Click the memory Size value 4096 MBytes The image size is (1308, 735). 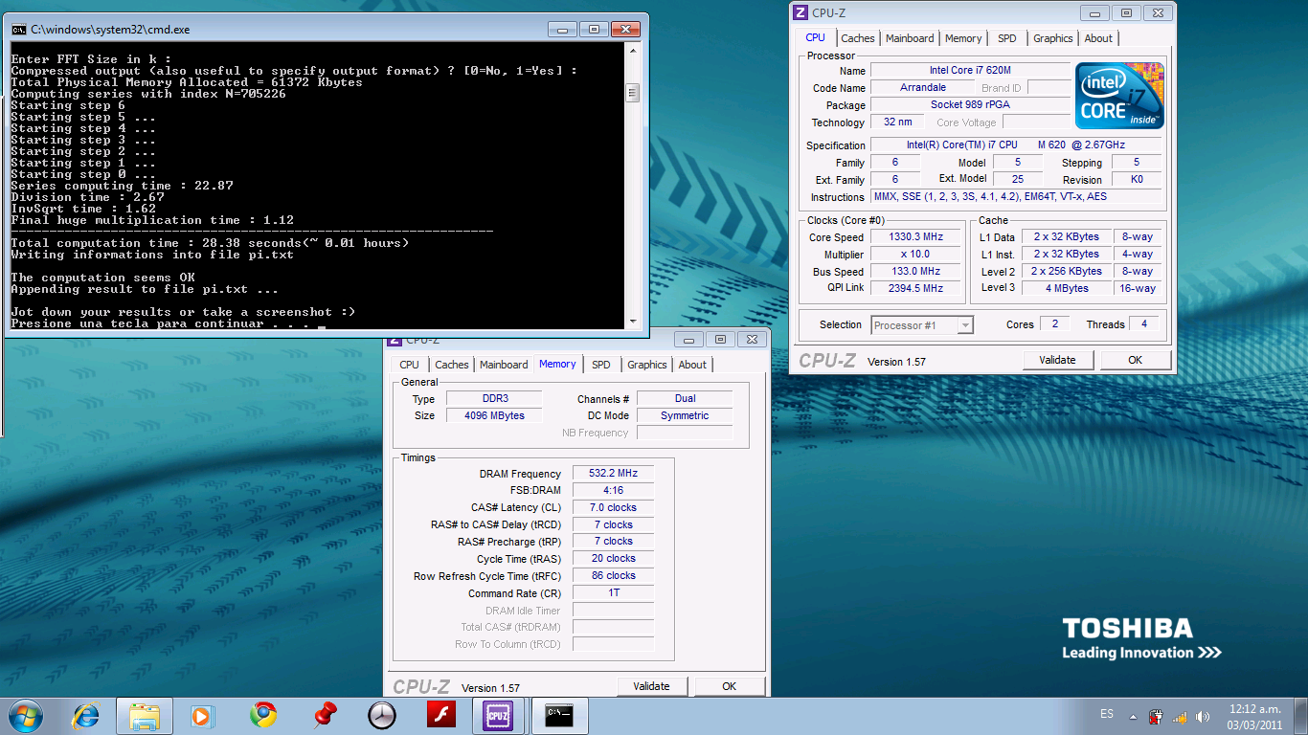[494, 415]
